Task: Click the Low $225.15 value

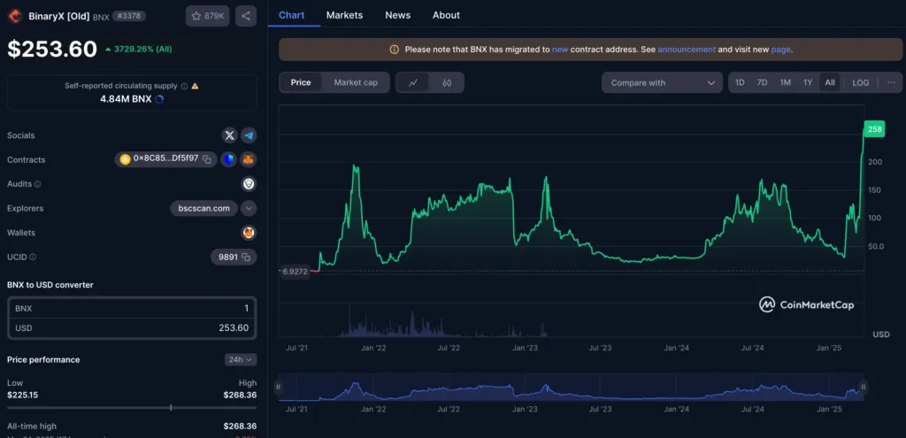Action: pos(22,396)
